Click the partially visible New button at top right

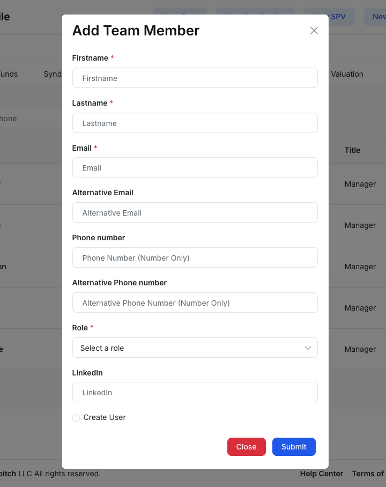[x=378, y=17]
